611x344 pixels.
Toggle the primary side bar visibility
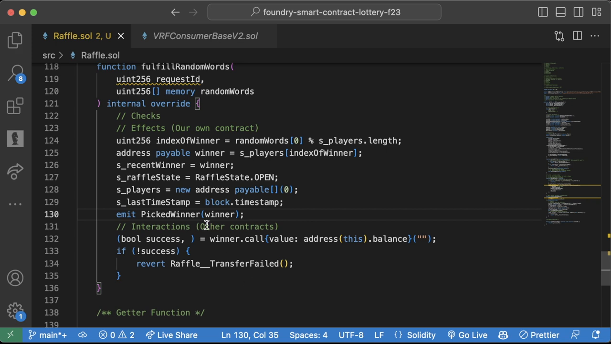click(543, 12)
